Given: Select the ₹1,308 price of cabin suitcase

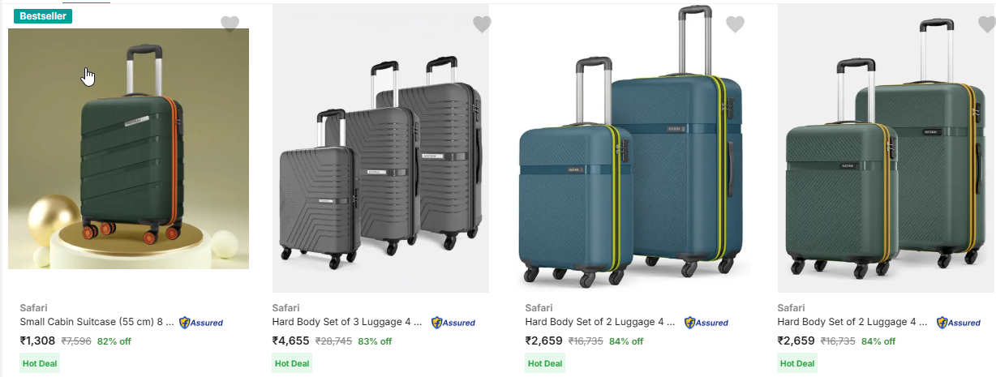Looking at the screenshot, I should click(37, 341).
